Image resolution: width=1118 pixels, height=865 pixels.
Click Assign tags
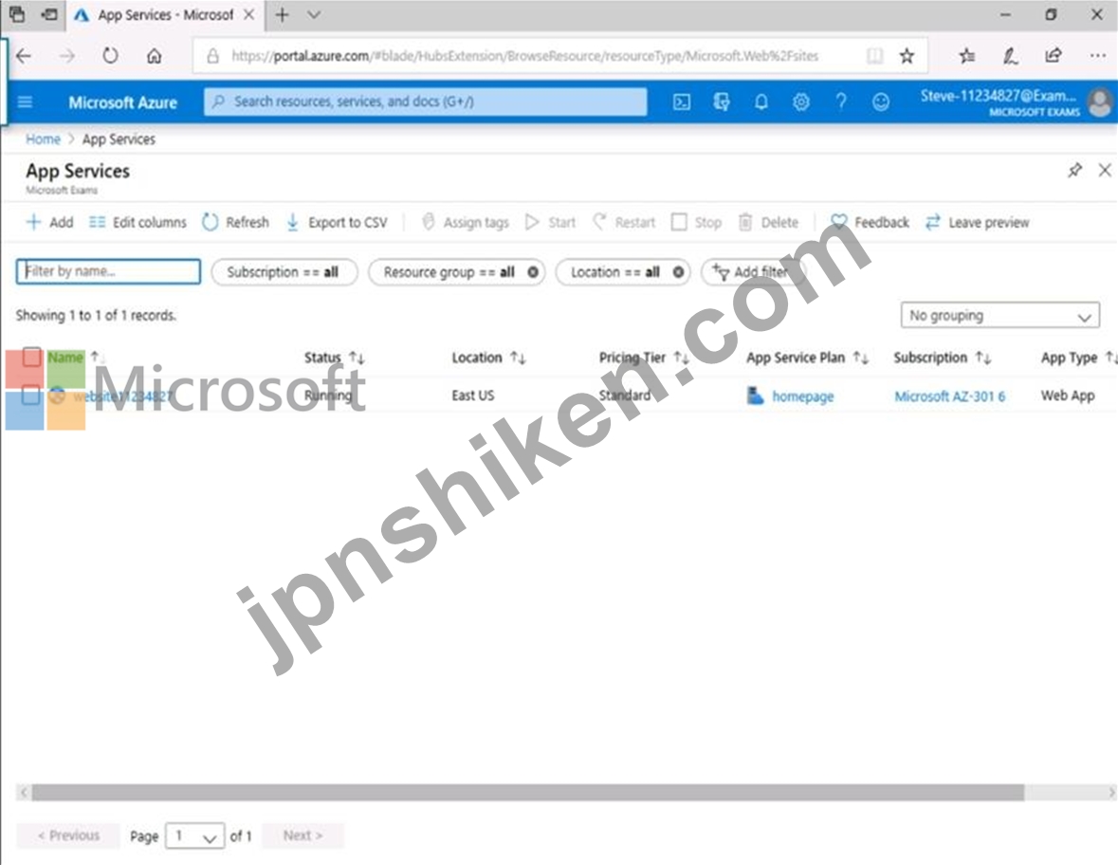[x=465, y=223]
